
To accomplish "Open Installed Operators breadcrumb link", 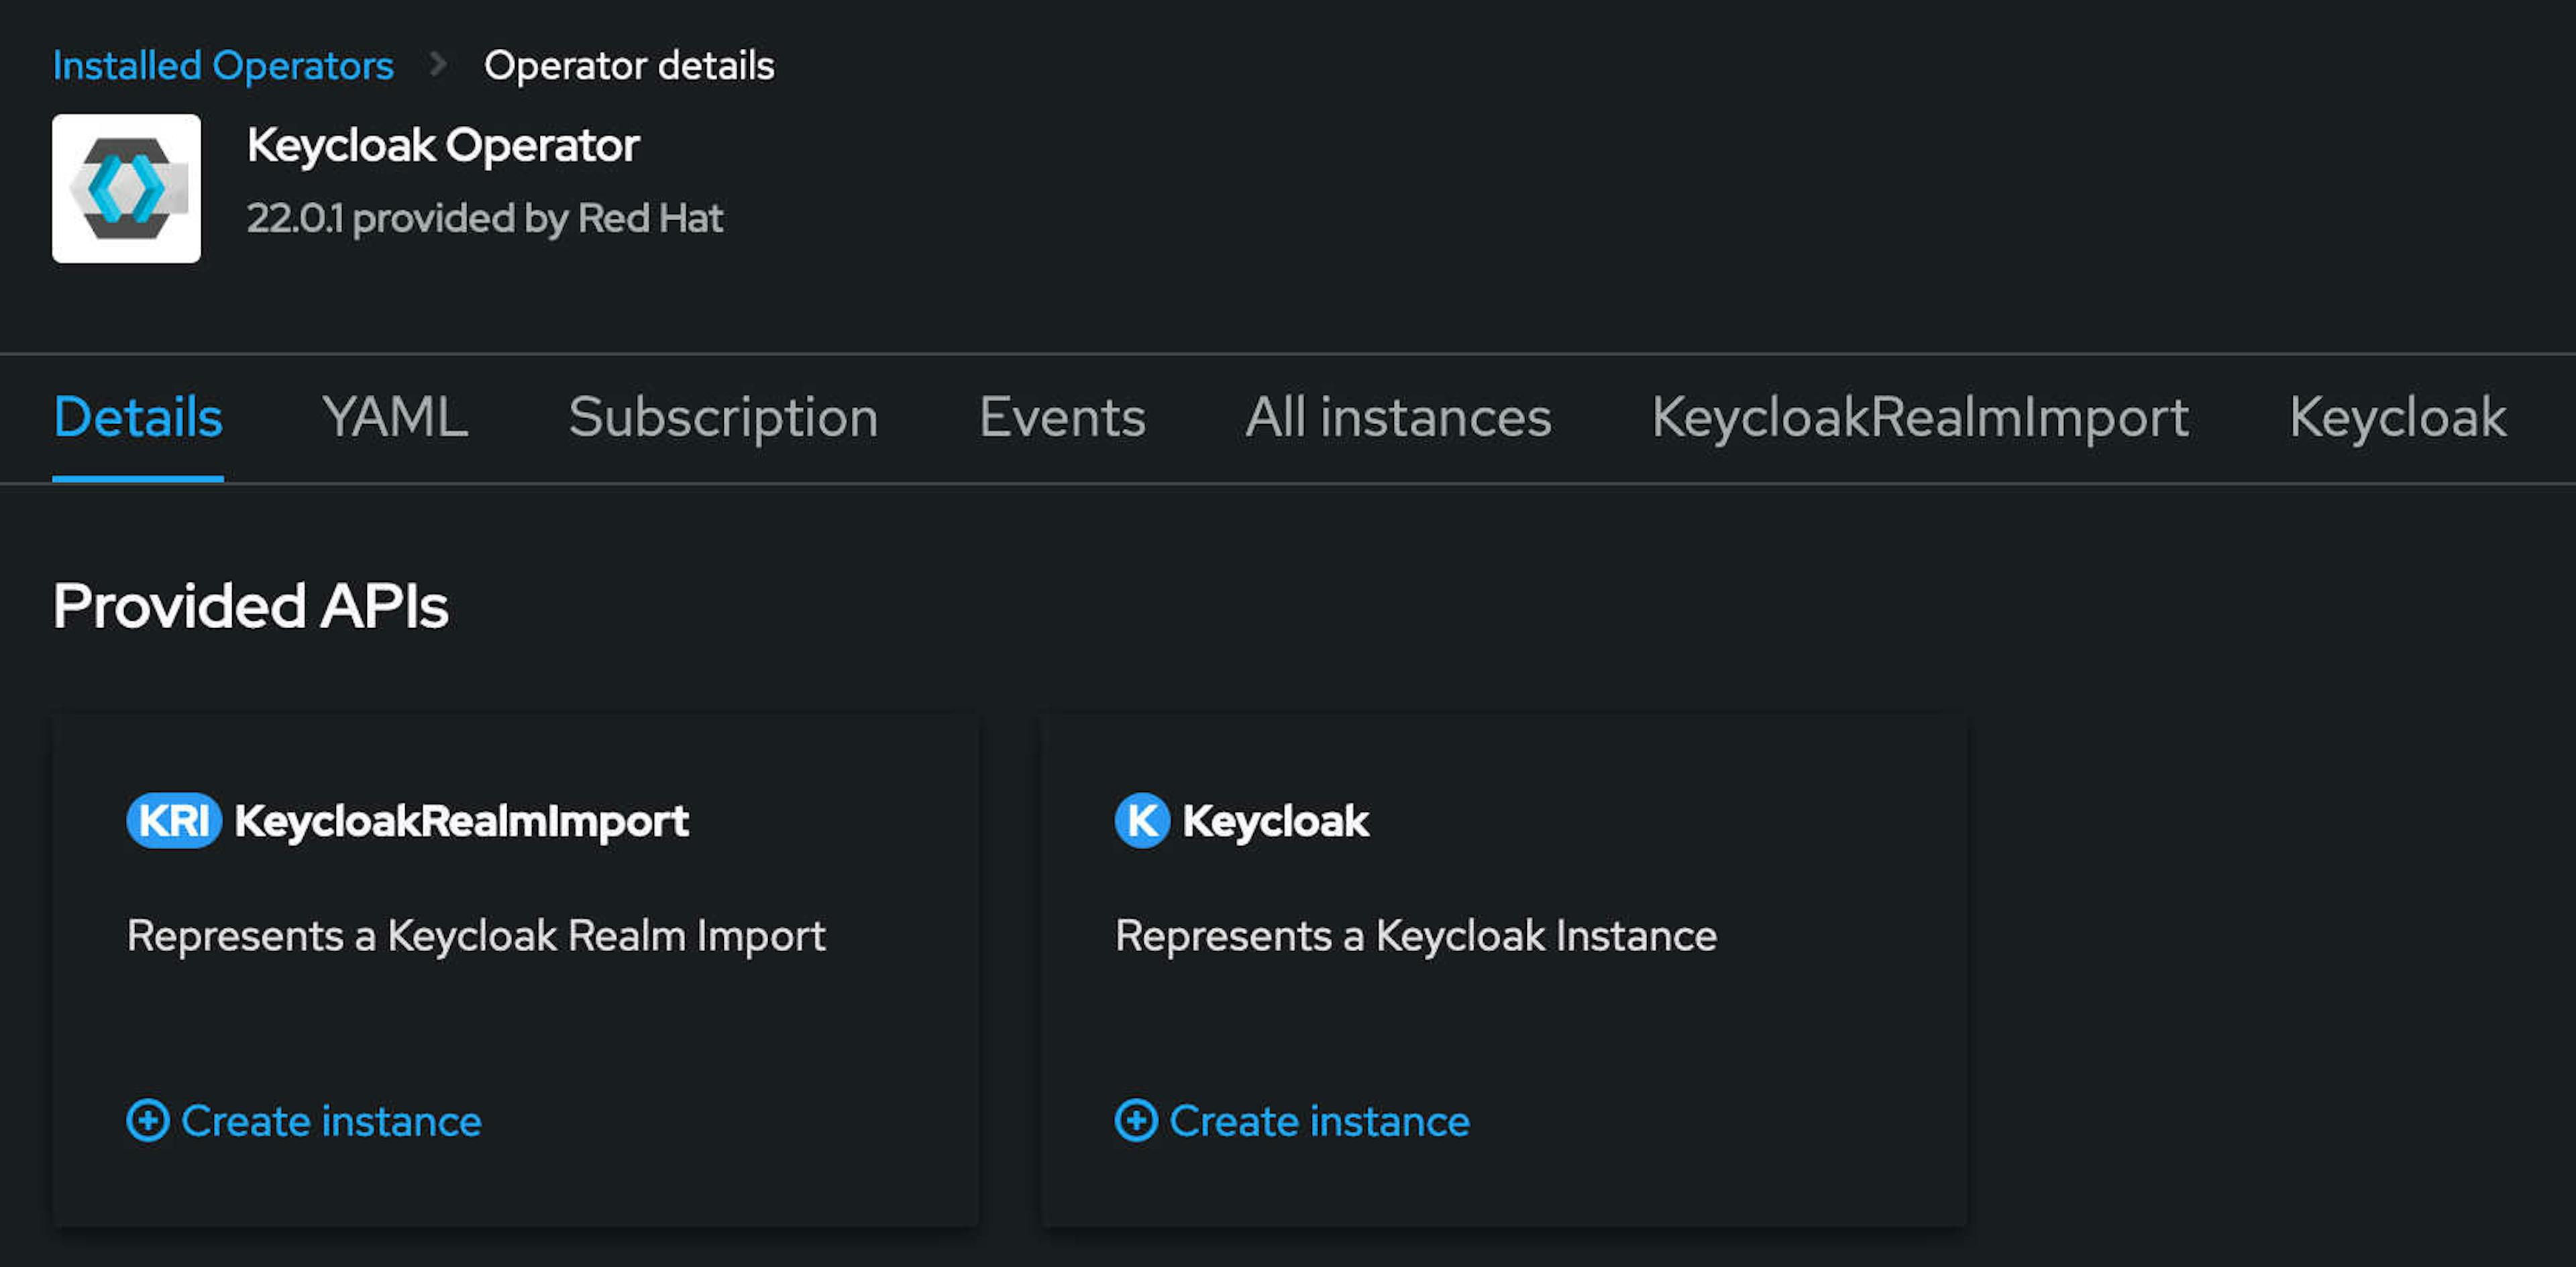I will pos(223,66).
